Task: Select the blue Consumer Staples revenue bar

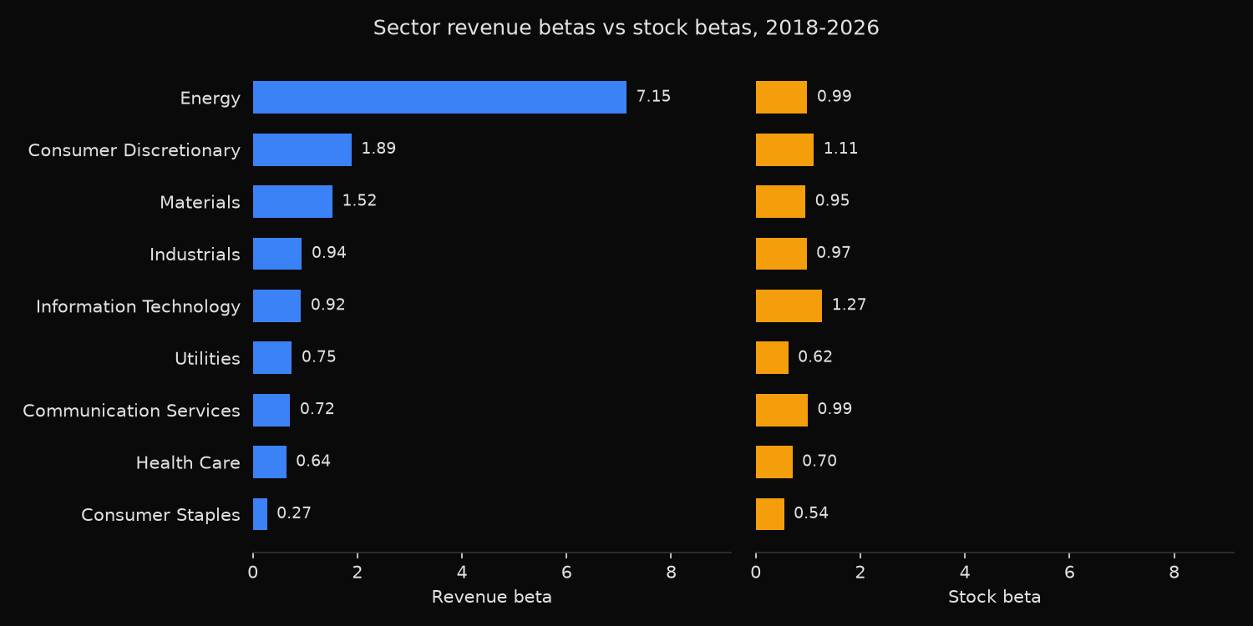Action: coord(260,514)
